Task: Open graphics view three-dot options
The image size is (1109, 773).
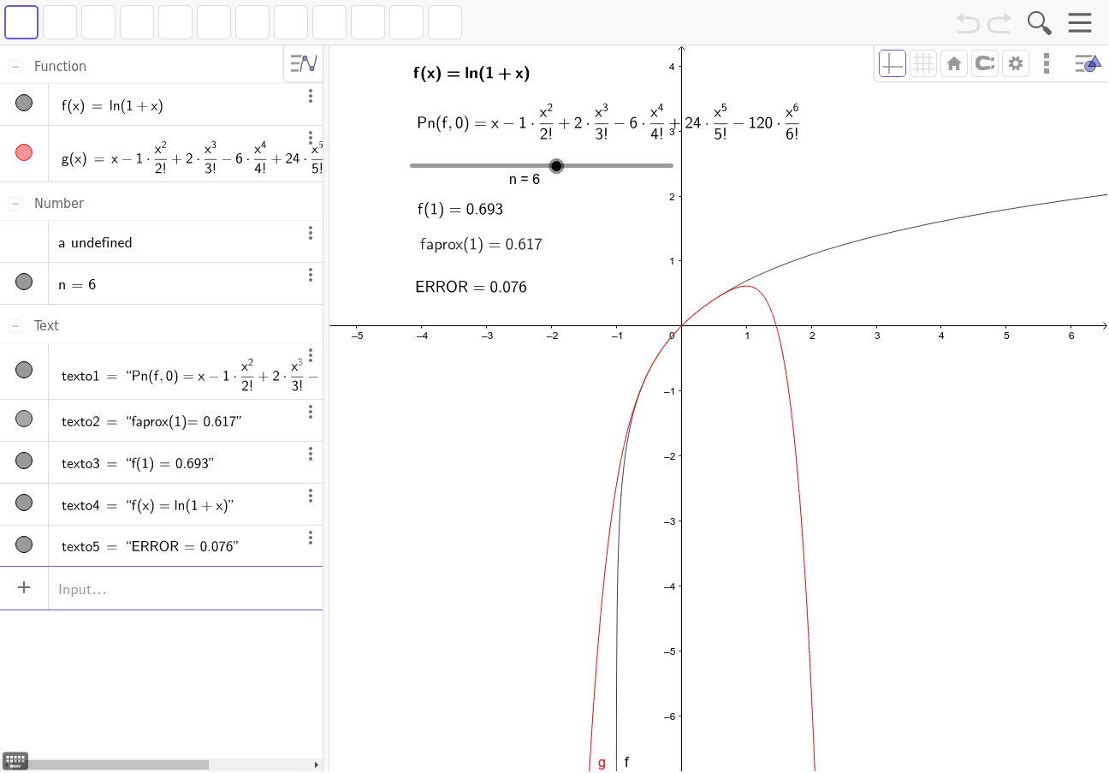Action: [1047, 63]
